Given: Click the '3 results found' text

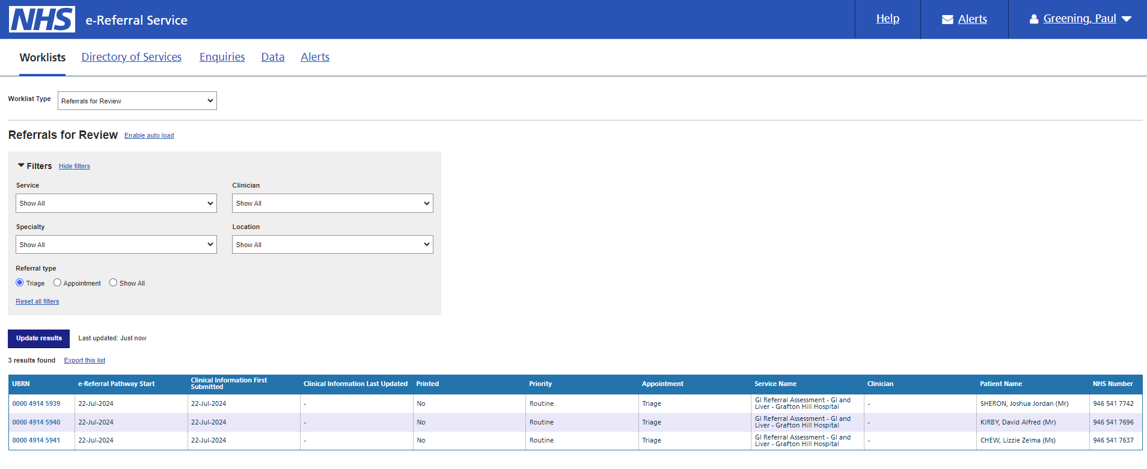Looking at the screenshot, I should tap(32, 360).
